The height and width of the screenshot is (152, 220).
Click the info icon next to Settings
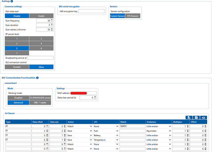12,1
